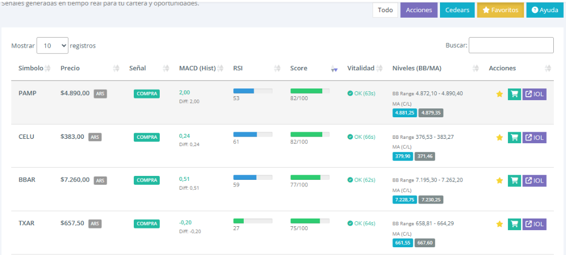
Task: Click the 4.881,25 MA badge
Action: coord(405,113)
